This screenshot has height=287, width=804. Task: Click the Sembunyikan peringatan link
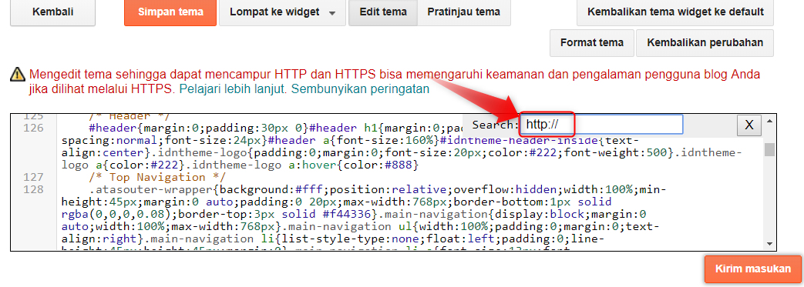[x=360, y=89]
